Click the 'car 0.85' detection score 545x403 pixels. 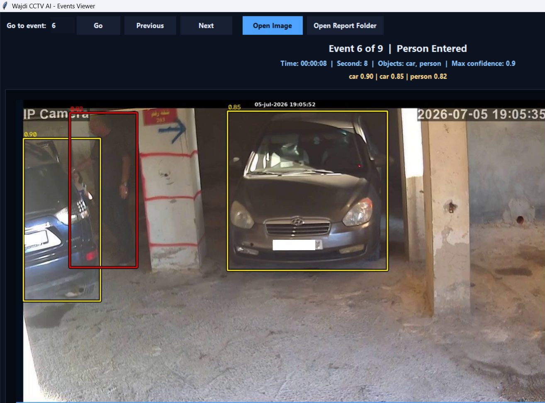point(392,76)
